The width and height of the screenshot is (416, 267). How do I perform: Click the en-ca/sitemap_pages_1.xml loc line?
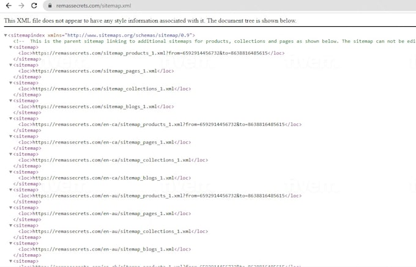click(x=105, y=142)
